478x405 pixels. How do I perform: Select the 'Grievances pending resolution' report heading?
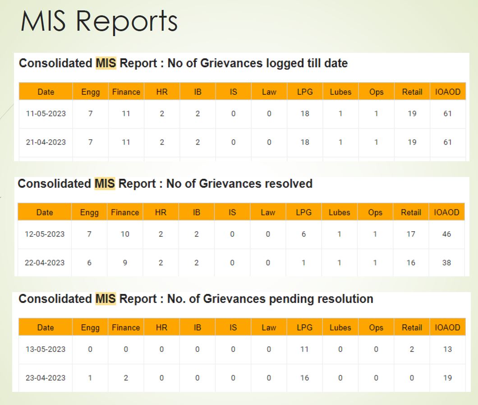pyautogui.click(x=196, y=299)
